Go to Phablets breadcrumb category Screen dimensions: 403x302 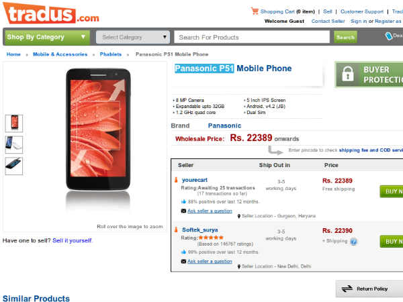(111, 54)
